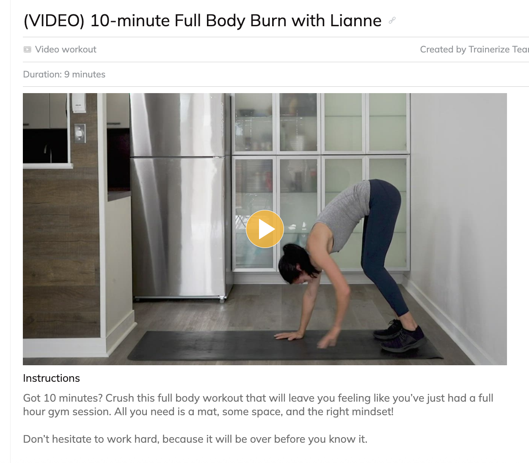Screen dimensions: 529x463
Task: Click the stainless refrigerator in video frame
Action: pyautogui.click(x=181, y=197)
